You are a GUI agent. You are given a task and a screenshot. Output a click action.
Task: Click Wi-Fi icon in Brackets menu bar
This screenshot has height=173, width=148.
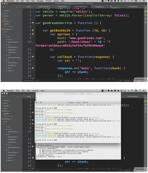pos(132,1)
